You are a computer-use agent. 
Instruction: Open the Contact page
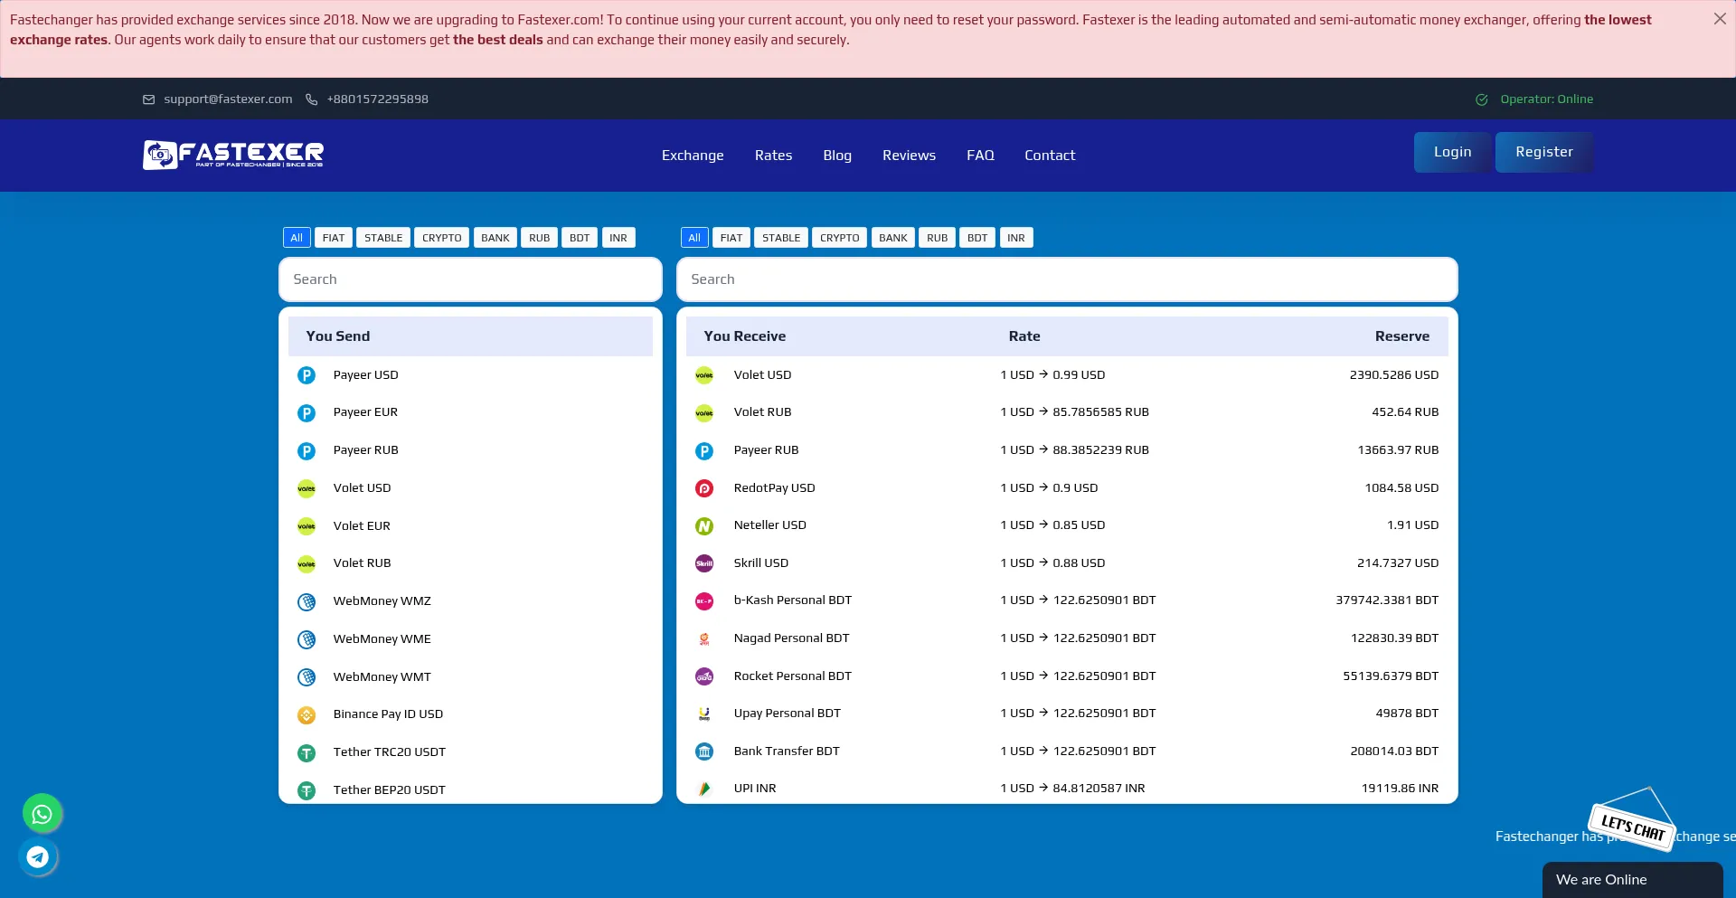pyautogui.click(x=1050, y=156)
